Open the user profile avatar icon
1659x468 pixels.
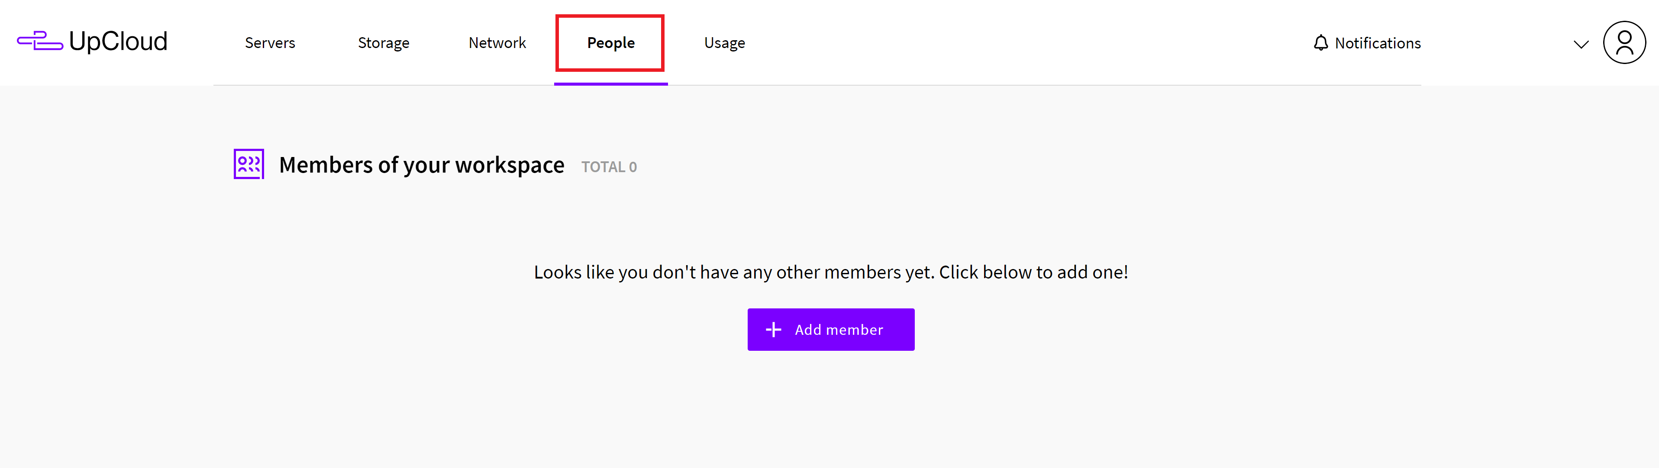pos(1623,42)
